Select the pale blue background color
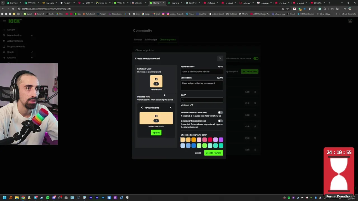 pyautogui.click(x=183, y=145)
